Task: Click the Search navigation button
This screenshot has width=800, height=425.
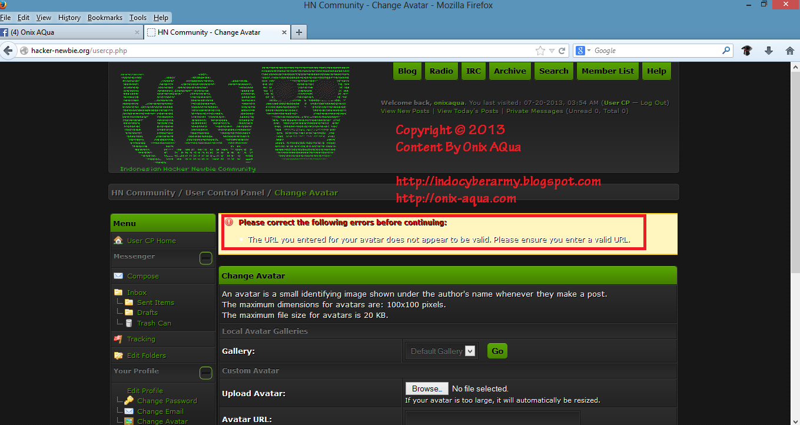Action: (x=554, y=71)
